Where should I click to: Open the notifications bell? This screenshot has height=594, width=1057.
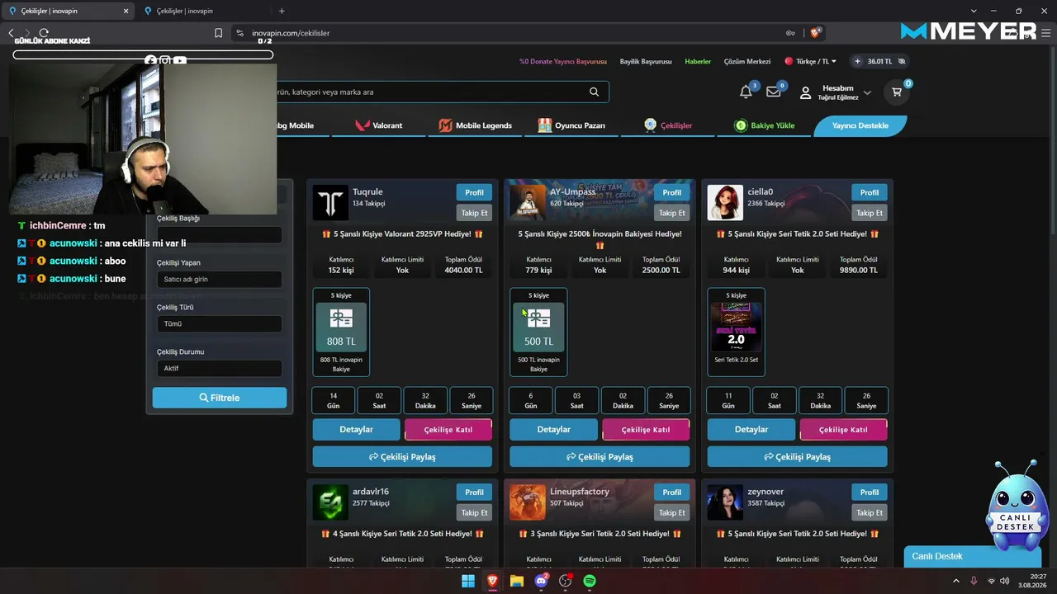(746, 92)
